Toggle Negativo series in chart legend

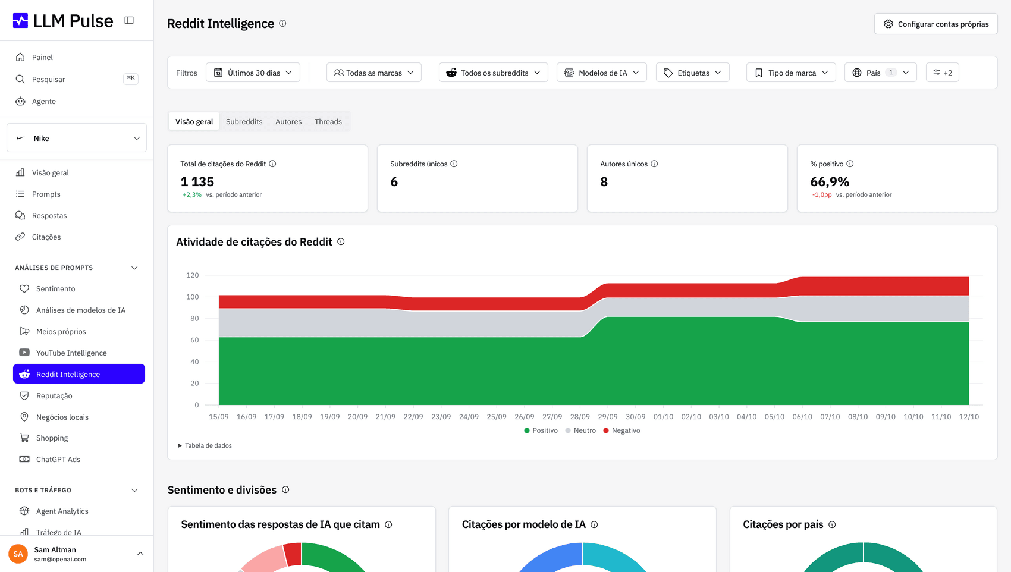621,430
